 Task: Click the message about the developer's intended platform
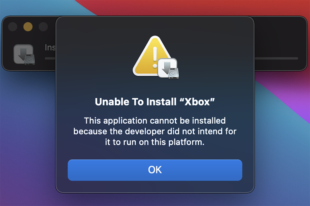155,131
